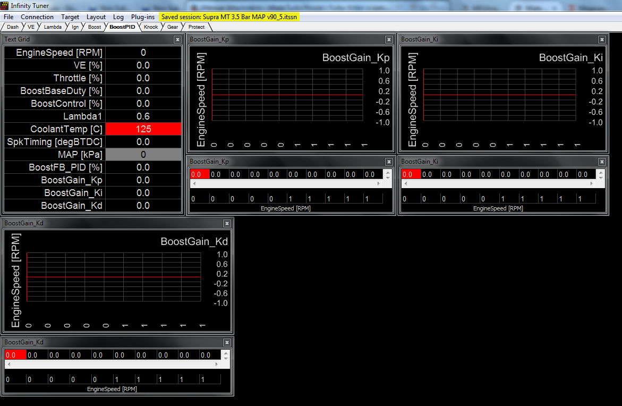Viewport: 622px width, 406px height.
Task: Click the red CoolantTemp value 125
Action: [x=143, y=129]
